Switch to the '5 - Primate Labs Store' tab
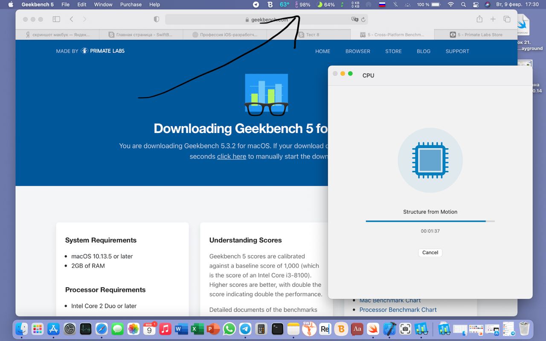 pyautogui.click(x=476, y=35)
